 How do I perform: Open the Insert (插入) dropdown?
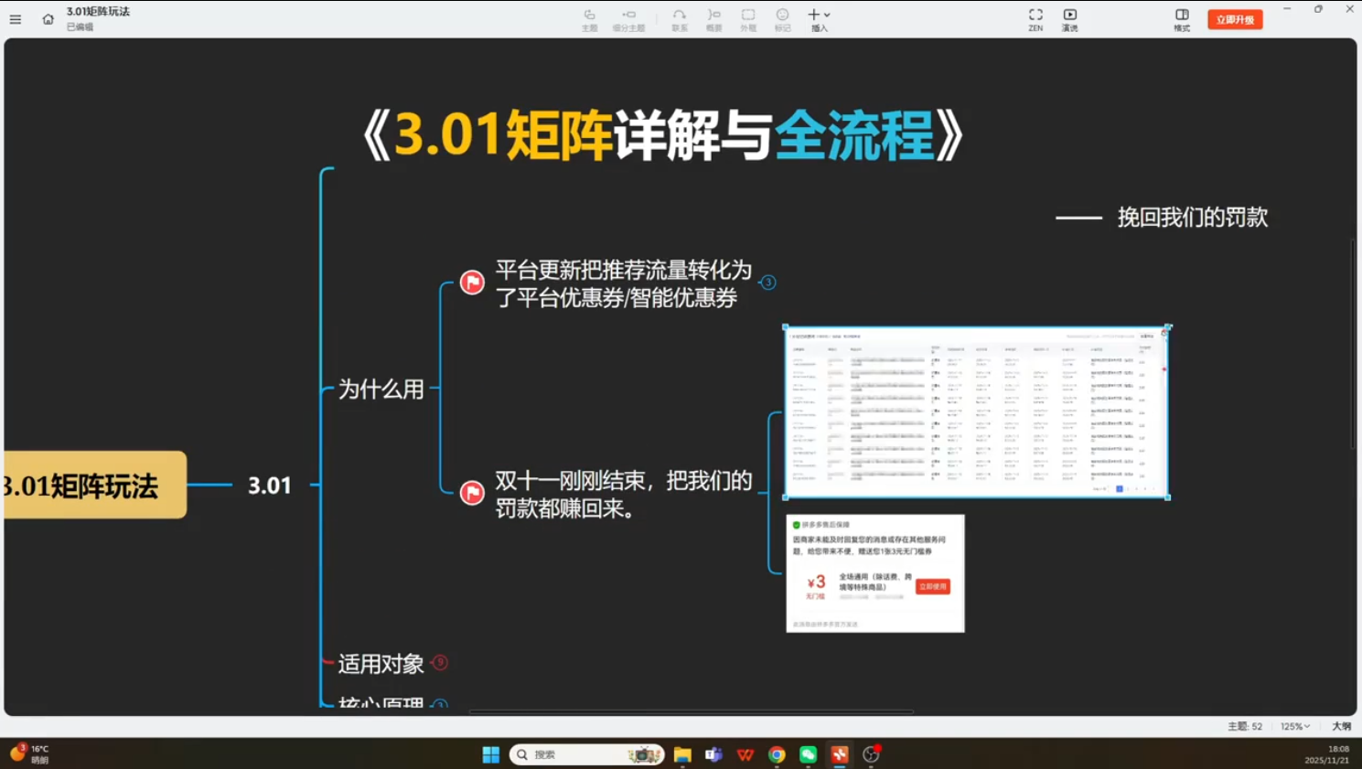[x=819, y=19]
